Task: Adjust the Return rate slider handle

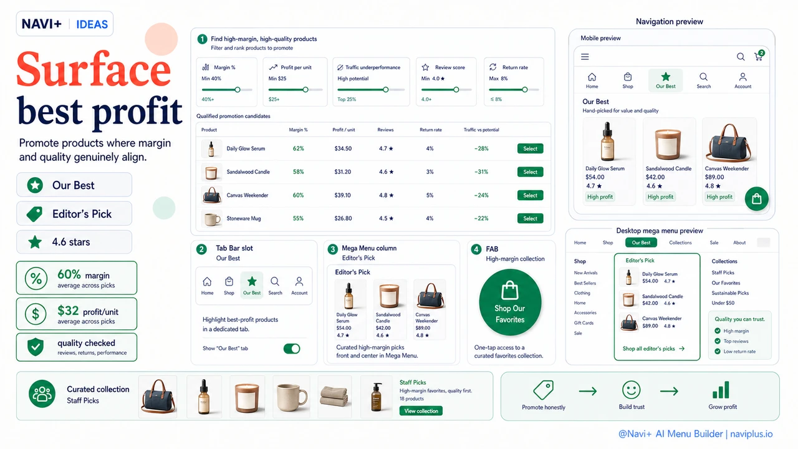Action: [525, 90]
